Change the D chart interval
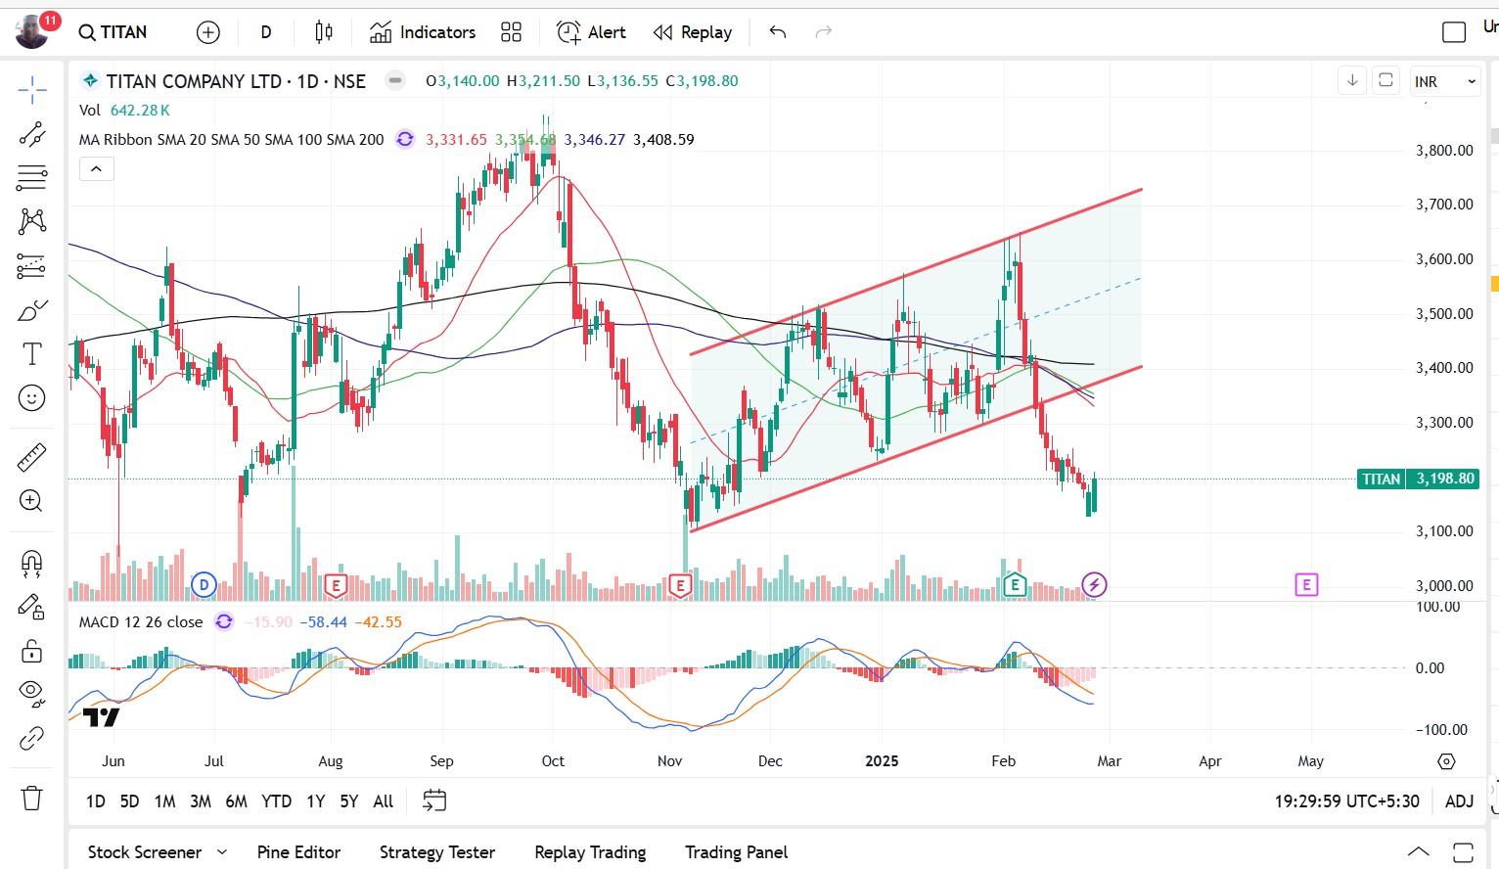The height and width of the screenshot is (869, 1499). click(266, 32)
